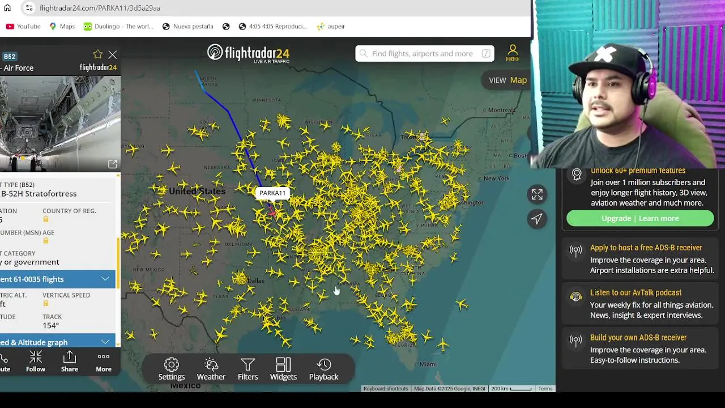
Task: Click the slash shortcut key in search
Action: pos(486,53)
